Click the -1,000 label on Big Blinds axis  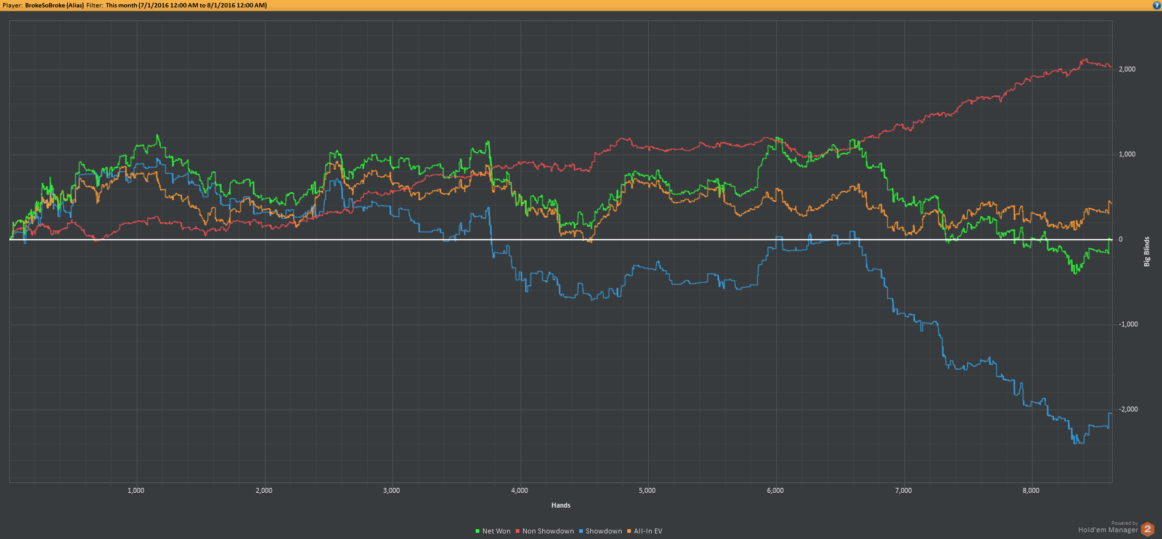coord(1128,324)
